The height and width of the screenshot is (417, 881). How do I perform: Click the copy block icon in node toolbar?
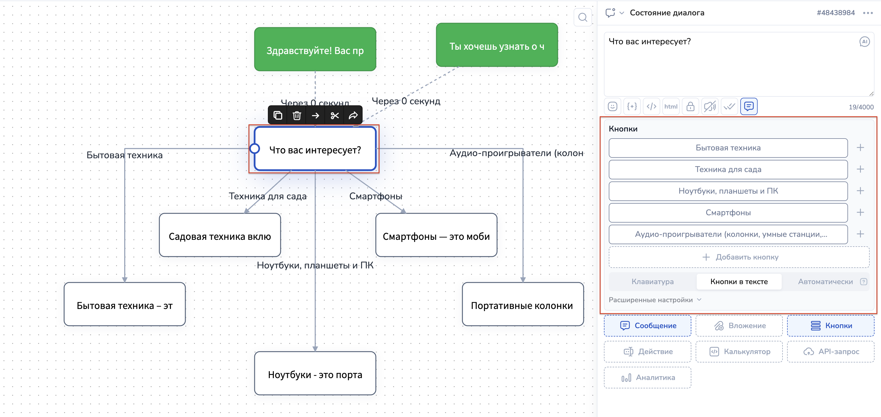click(x=278, y=116)
